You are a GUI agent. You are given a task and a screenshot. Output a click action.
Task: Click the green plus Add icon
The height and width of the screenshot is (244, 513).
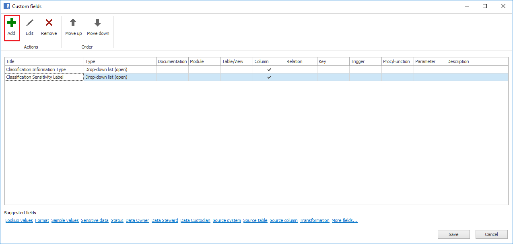click(x=12, y=23)
